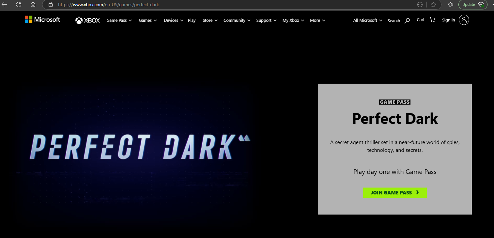Click the Microsoft logo
Viewport: 494px width, 238px height.
click(42, 20)
